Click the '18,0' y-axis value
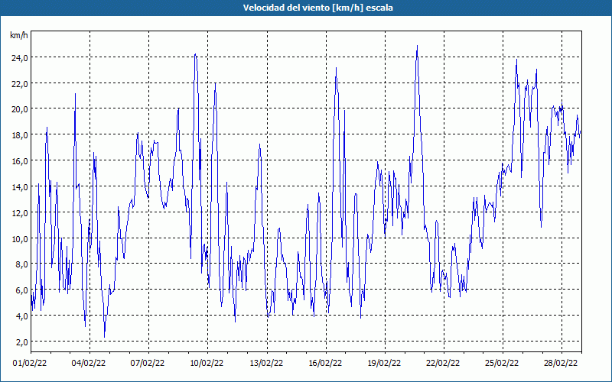The width and height of the screenshot is (612, 382). [20, 135]
